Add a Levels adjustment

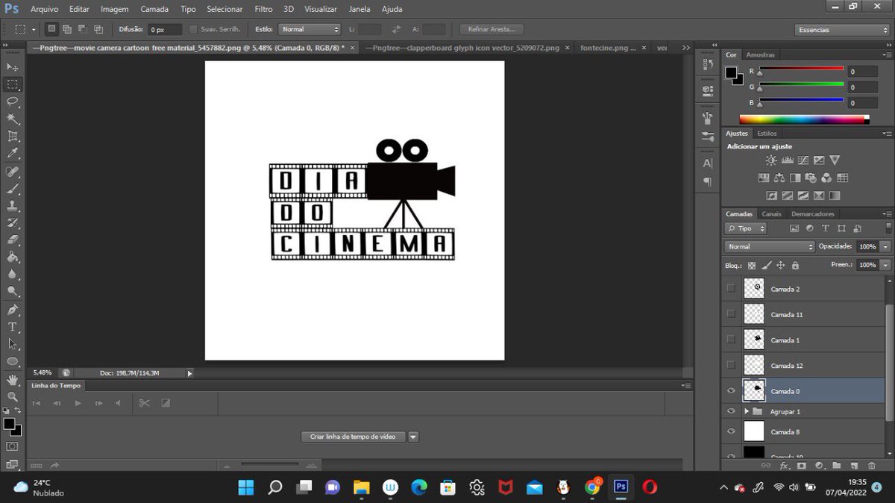click(787, 160)
